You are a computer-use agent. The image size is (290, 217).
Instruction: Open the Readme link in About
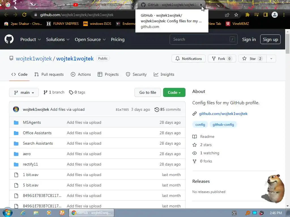203,136
